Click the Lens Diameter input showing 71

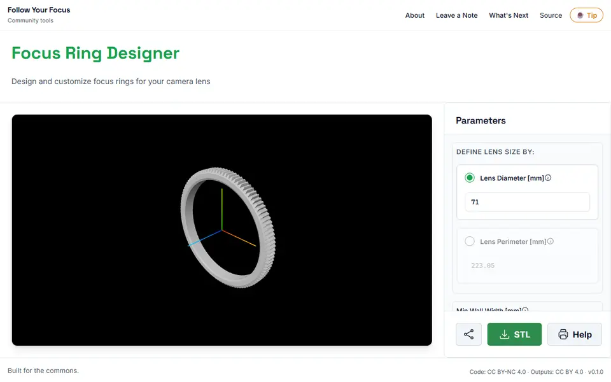pos(527,202)
